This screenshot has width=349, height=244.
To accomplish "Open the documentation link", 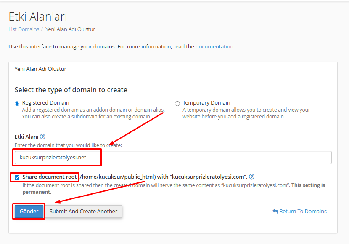I will tap(214, 46).
